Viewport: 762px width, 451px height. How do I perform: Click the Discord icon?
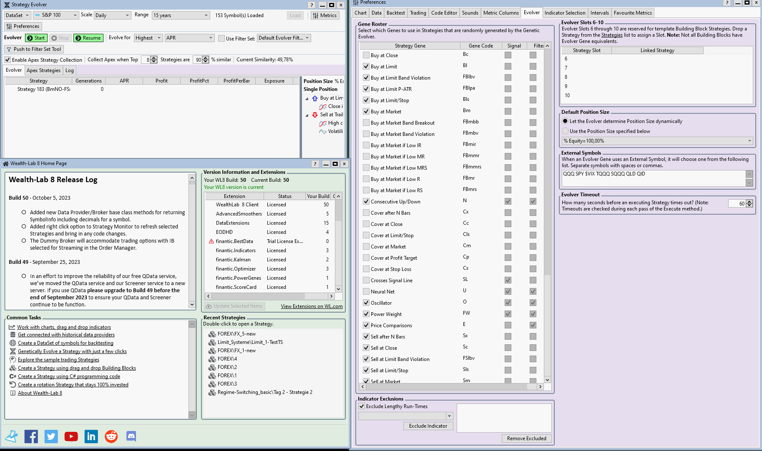click(131, 436)
